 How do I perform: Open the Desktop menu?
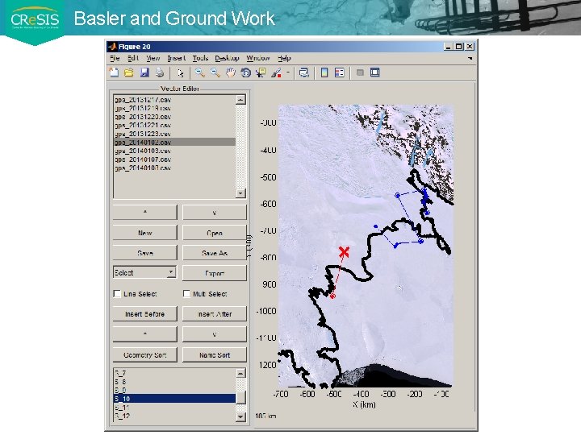click(x=227, y=58)
